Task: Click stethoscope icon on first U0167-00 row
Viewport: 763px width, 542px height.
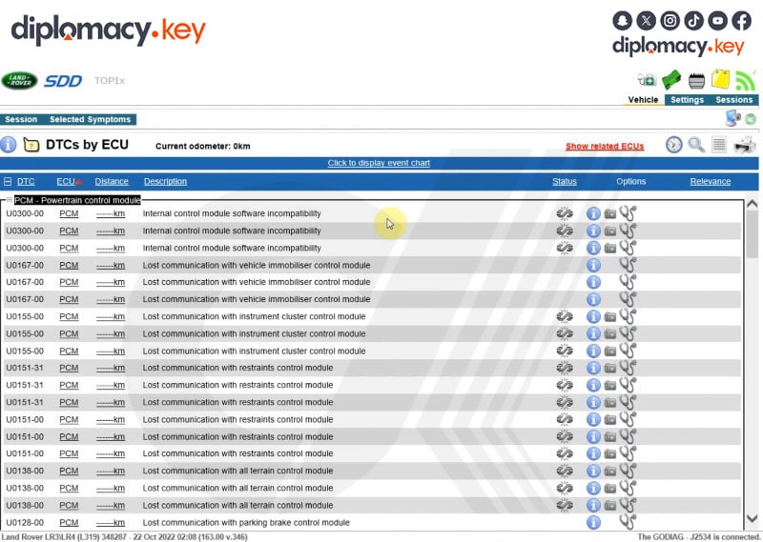Action: pyautogui.click(x=627, y=265)
